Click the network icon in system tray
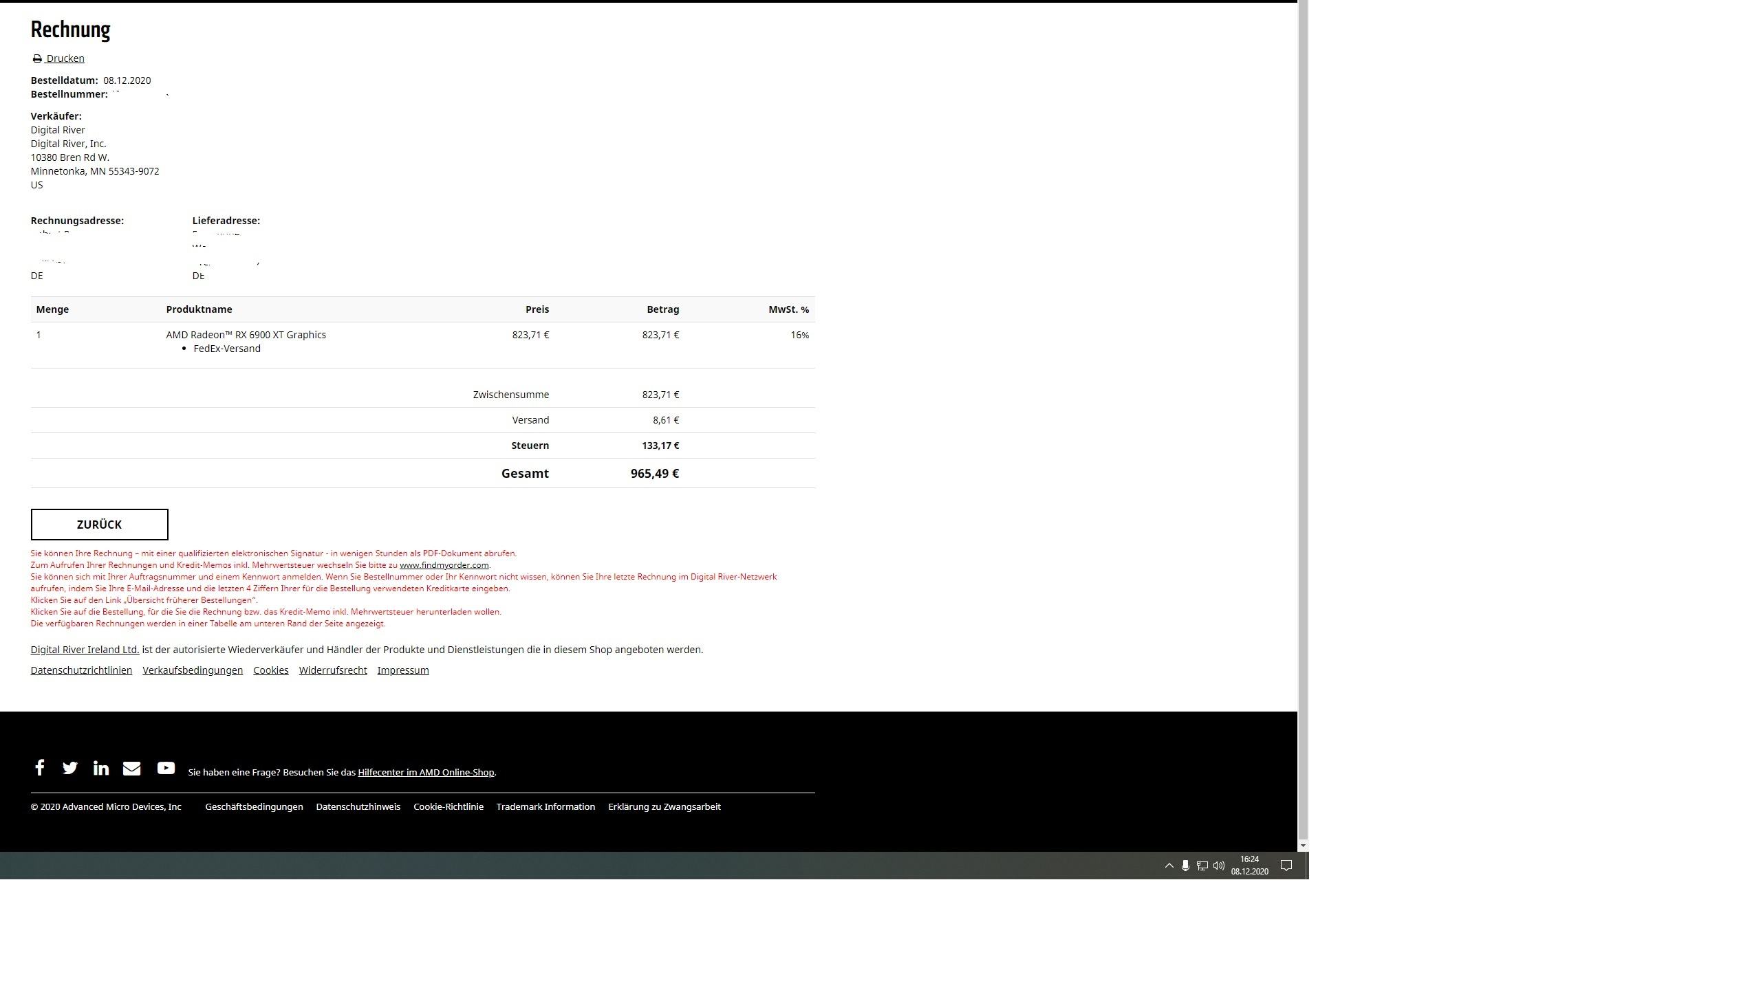Viewport: 1761px width, 990px height. [x=1202, y=864]
